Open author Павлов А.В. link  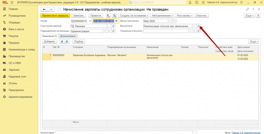tap(246, 133)
